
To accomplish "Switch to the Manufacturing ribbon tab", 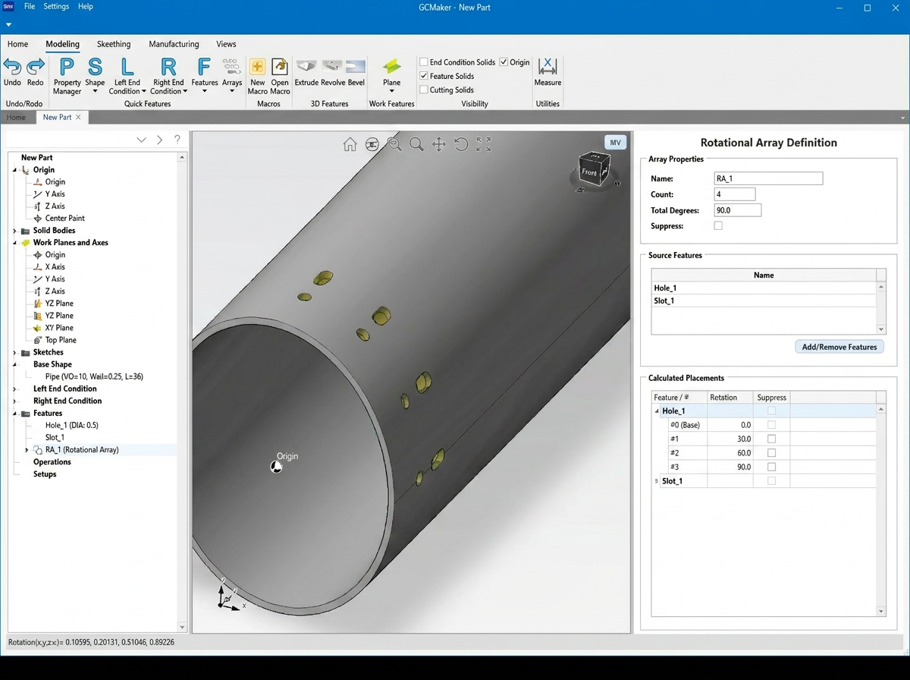I will 174,44.
